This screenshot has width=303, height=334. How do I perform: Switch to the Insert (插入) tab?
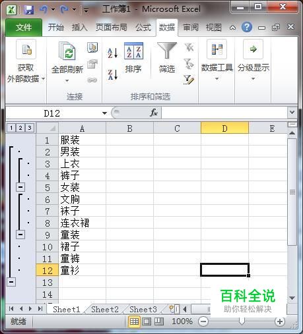(x=79, y=28)
